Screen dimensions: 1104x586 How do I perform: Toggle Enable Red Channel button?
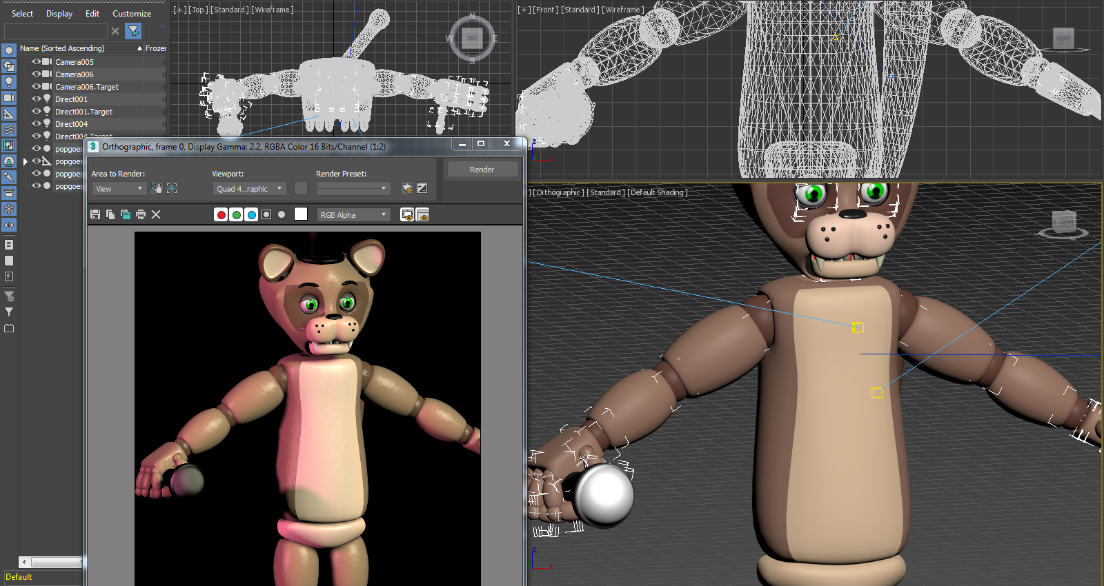click(x=221, y=214)
